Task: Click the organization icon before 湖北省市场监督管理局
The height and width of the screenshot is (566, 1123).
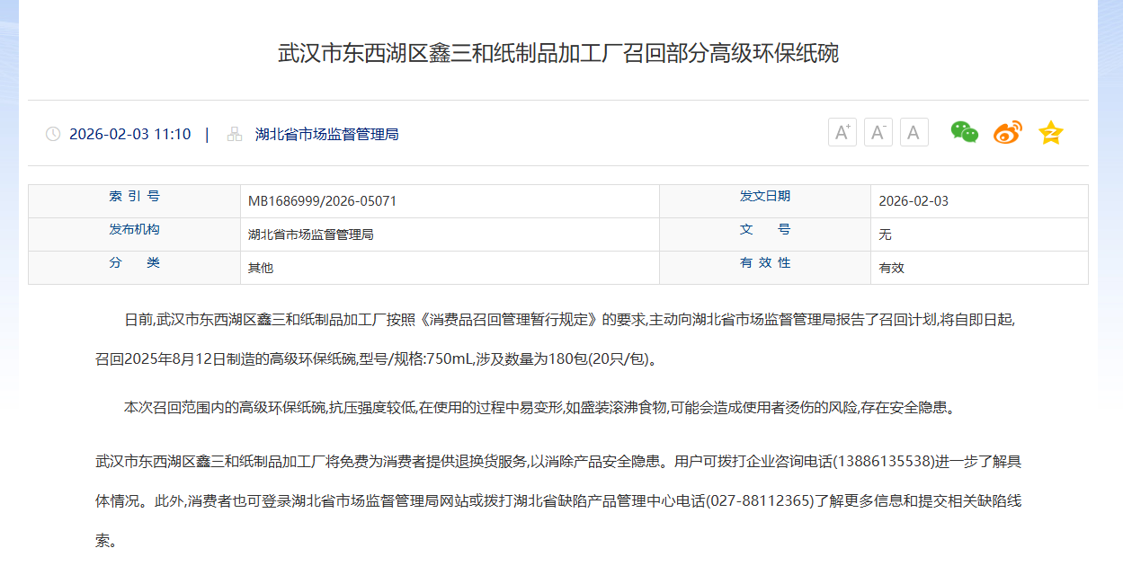Action: pos(235,134)
